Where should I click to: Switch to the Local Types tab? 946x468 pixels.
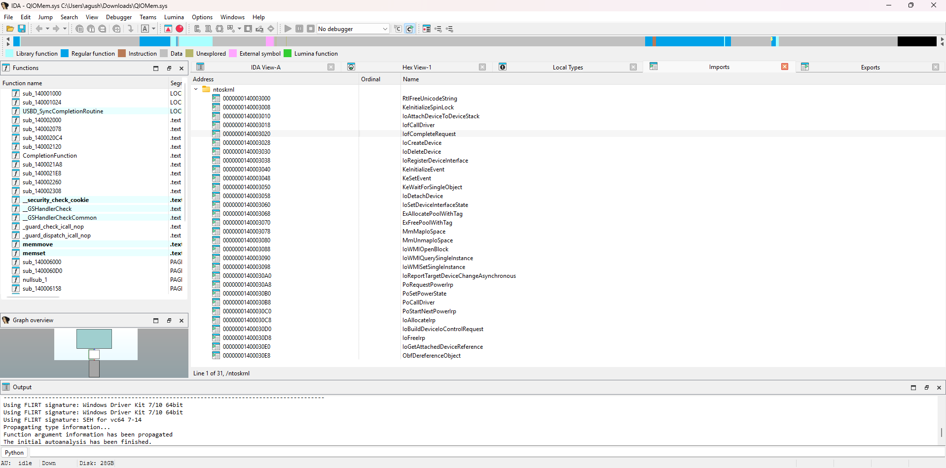(568, 67)
